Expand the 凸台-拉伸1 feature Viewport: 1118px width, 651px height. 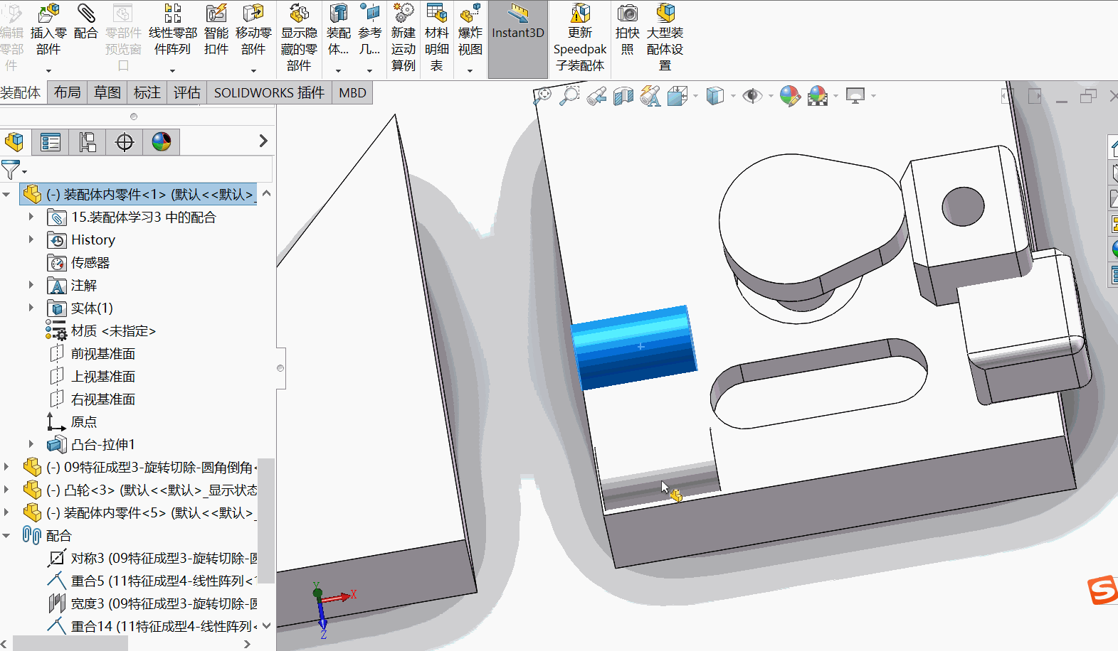pyautogui.click(x=31, y=444)
